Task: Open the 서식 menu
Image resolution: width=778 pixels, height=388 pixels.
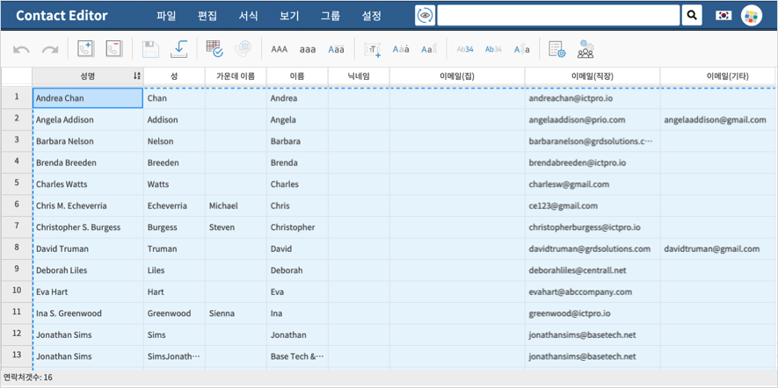Action: click(248, 15)
